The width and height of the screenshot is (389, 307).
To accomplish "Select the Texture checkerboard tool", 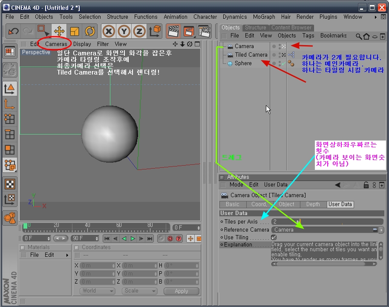I will point(10,184).
